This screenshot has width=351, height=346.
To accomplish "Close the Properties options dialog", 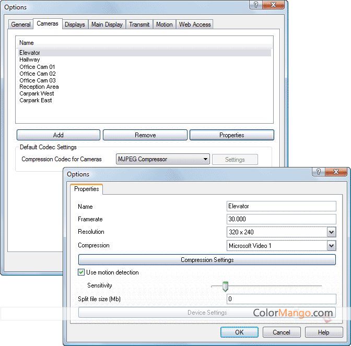I will pyautogui.click(x=336, y=172).
